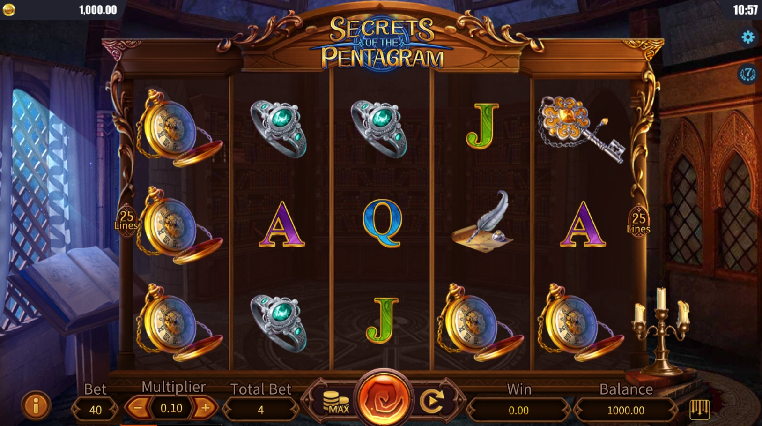Click the Bet value 40 field
The width and height of the screenshot is (762, 426).
[x=96, y=410]
